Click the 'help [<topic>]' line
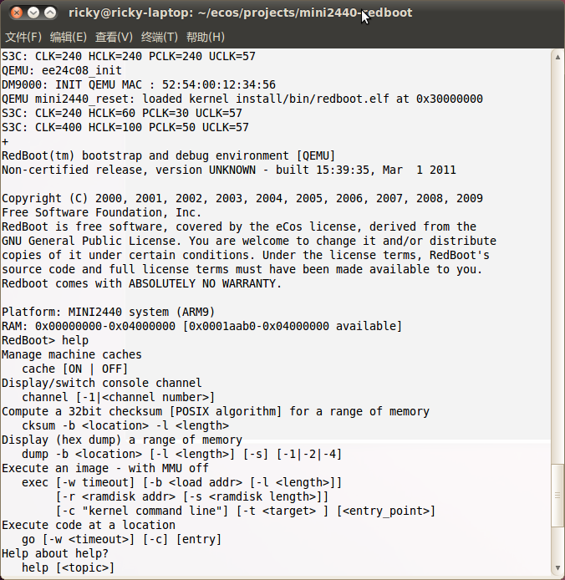Image resolution: width=565 pixels, height=580 pixels. (x=68, y=567)
